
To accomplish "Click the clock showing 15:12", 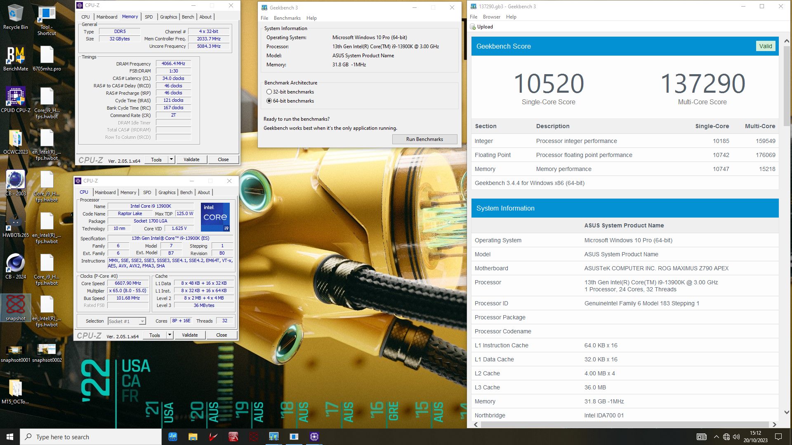I will pyautogui.click(x=755, y=437).
